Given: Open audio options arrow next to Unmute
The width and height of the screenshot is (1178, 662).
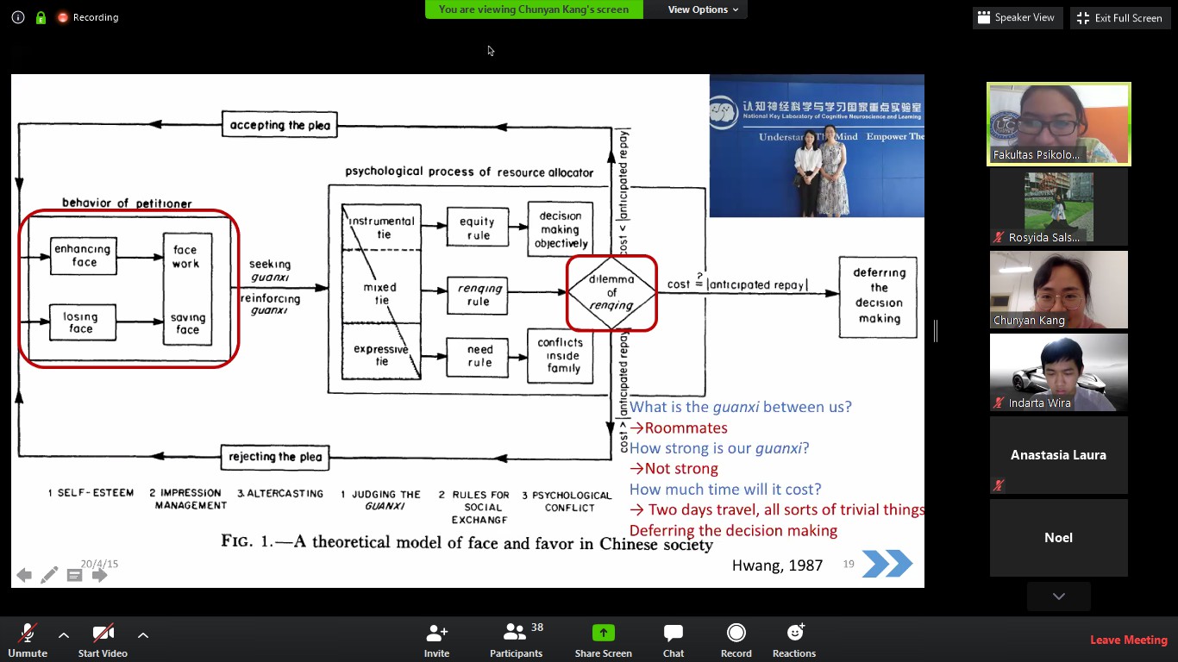Looking at the screenshot, I should coord(64,635).
